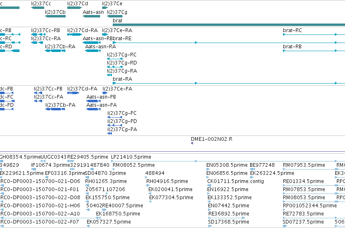The height and width of the screenshot is (228, 345).
Task: Select EST RH01265.3prime
Action: click(106, 181)
